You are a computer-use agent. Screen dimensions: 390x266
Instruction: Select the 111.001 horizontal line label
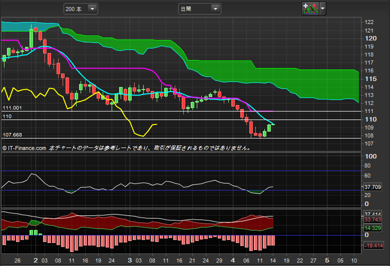(12, 108)
